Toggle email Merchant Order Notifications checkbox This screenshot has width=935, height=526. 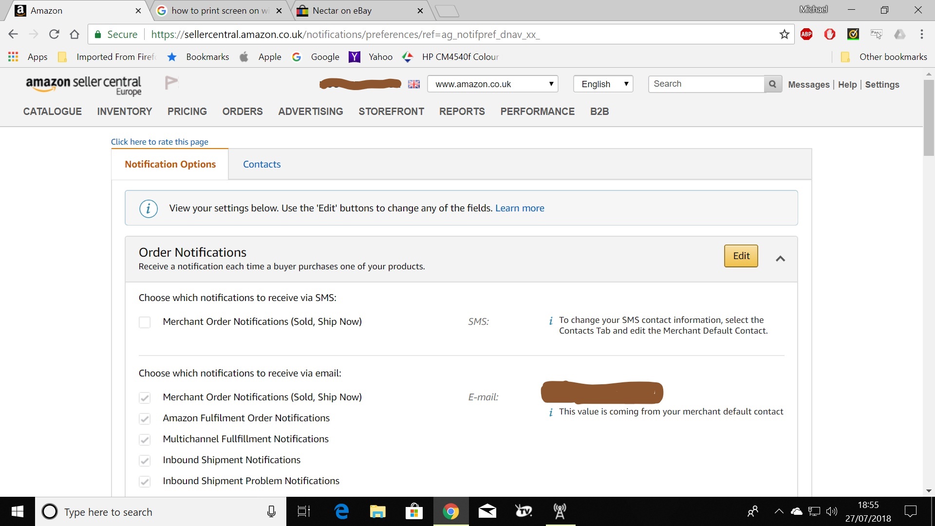(x=145, y=398)
